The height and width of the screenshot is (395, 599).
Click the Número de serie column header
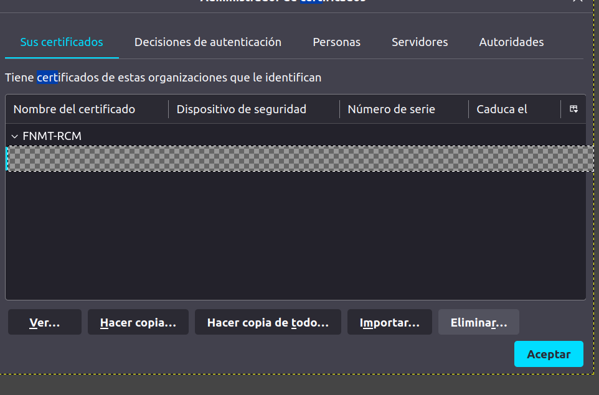pyautogui.click(x=403, y=109)
